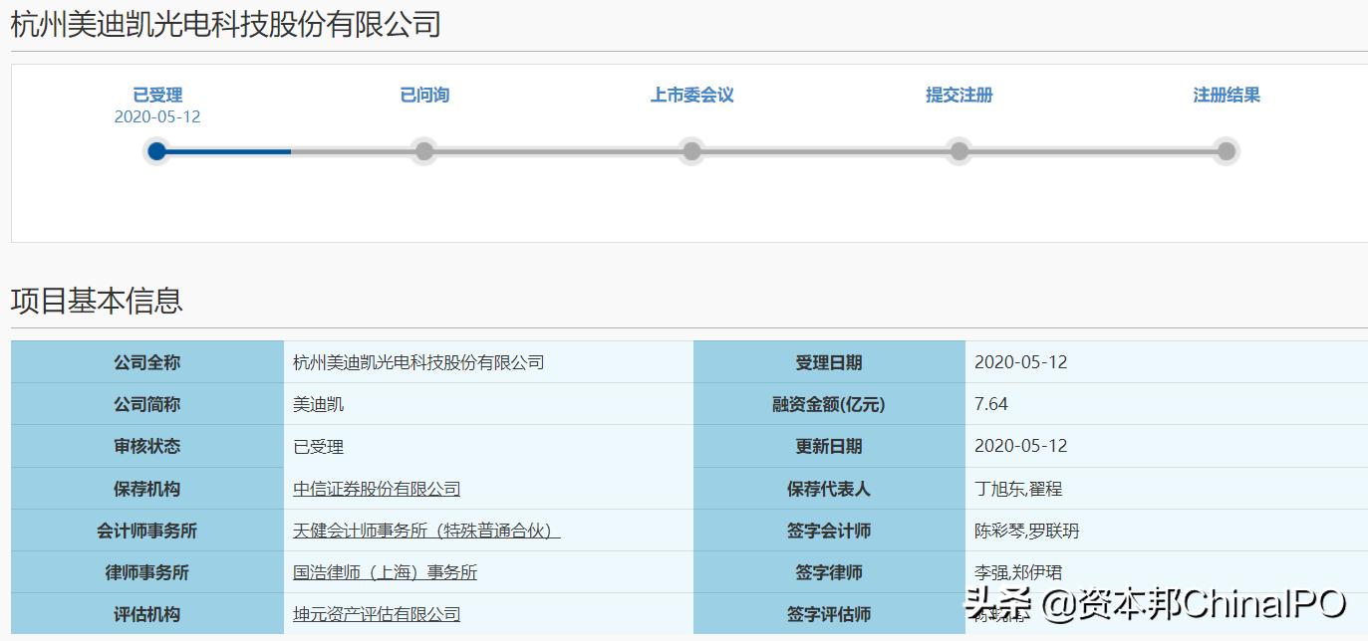The image size is (1368, 641).
Task: Click the 会计师事务所 header cell
Action: (x=147, y=531)
